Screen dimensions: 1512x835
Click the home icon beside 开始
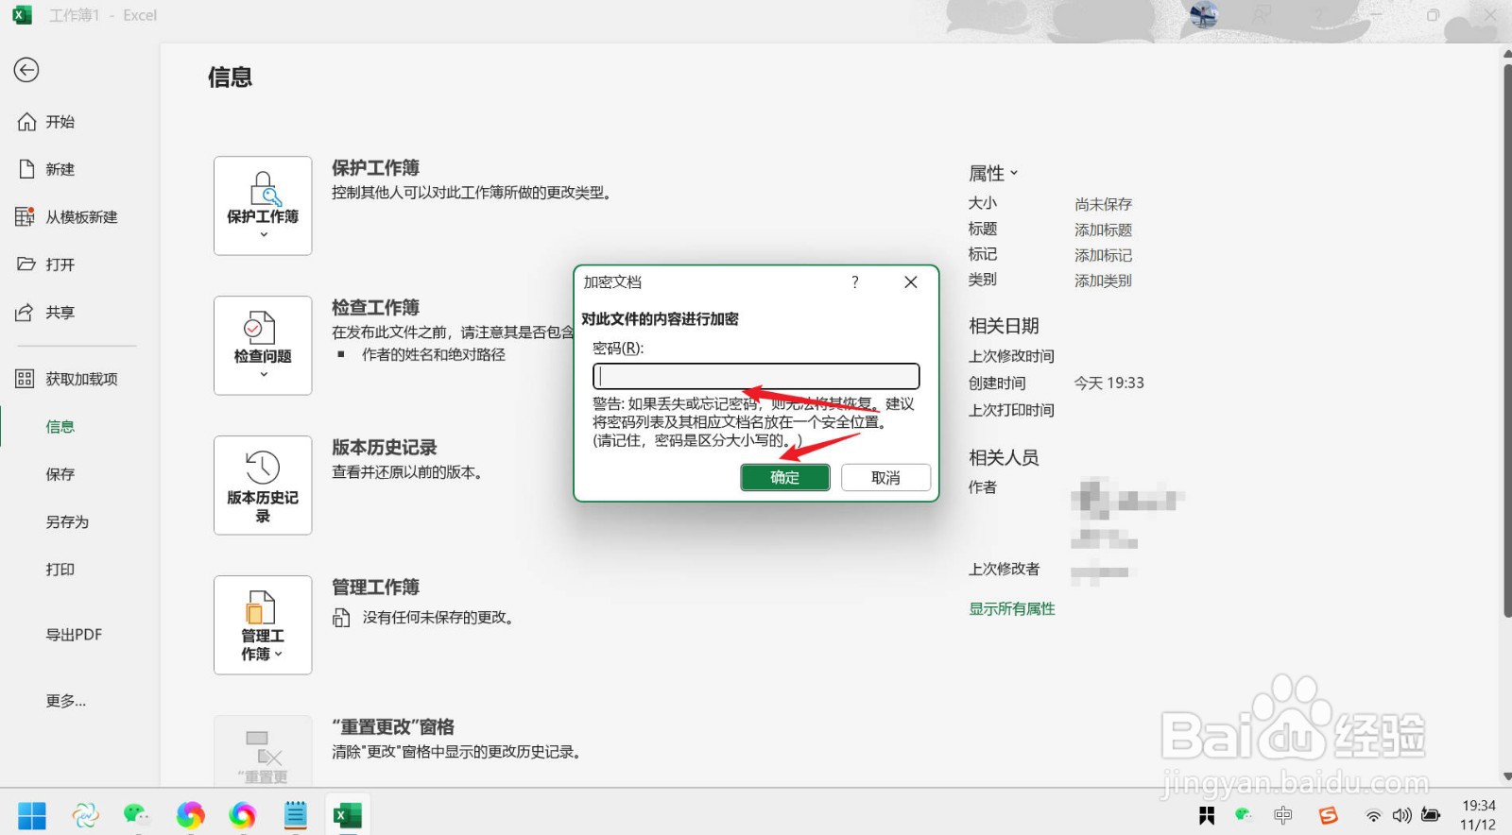[26, 122]
